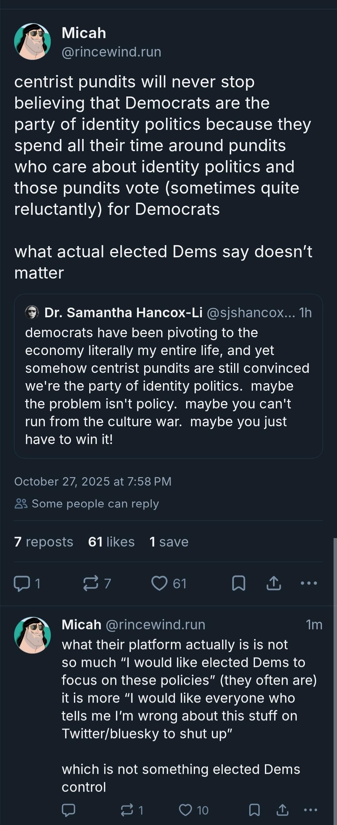
Task: Open Micah's profile avatar at top
Action: coord(32,42)
